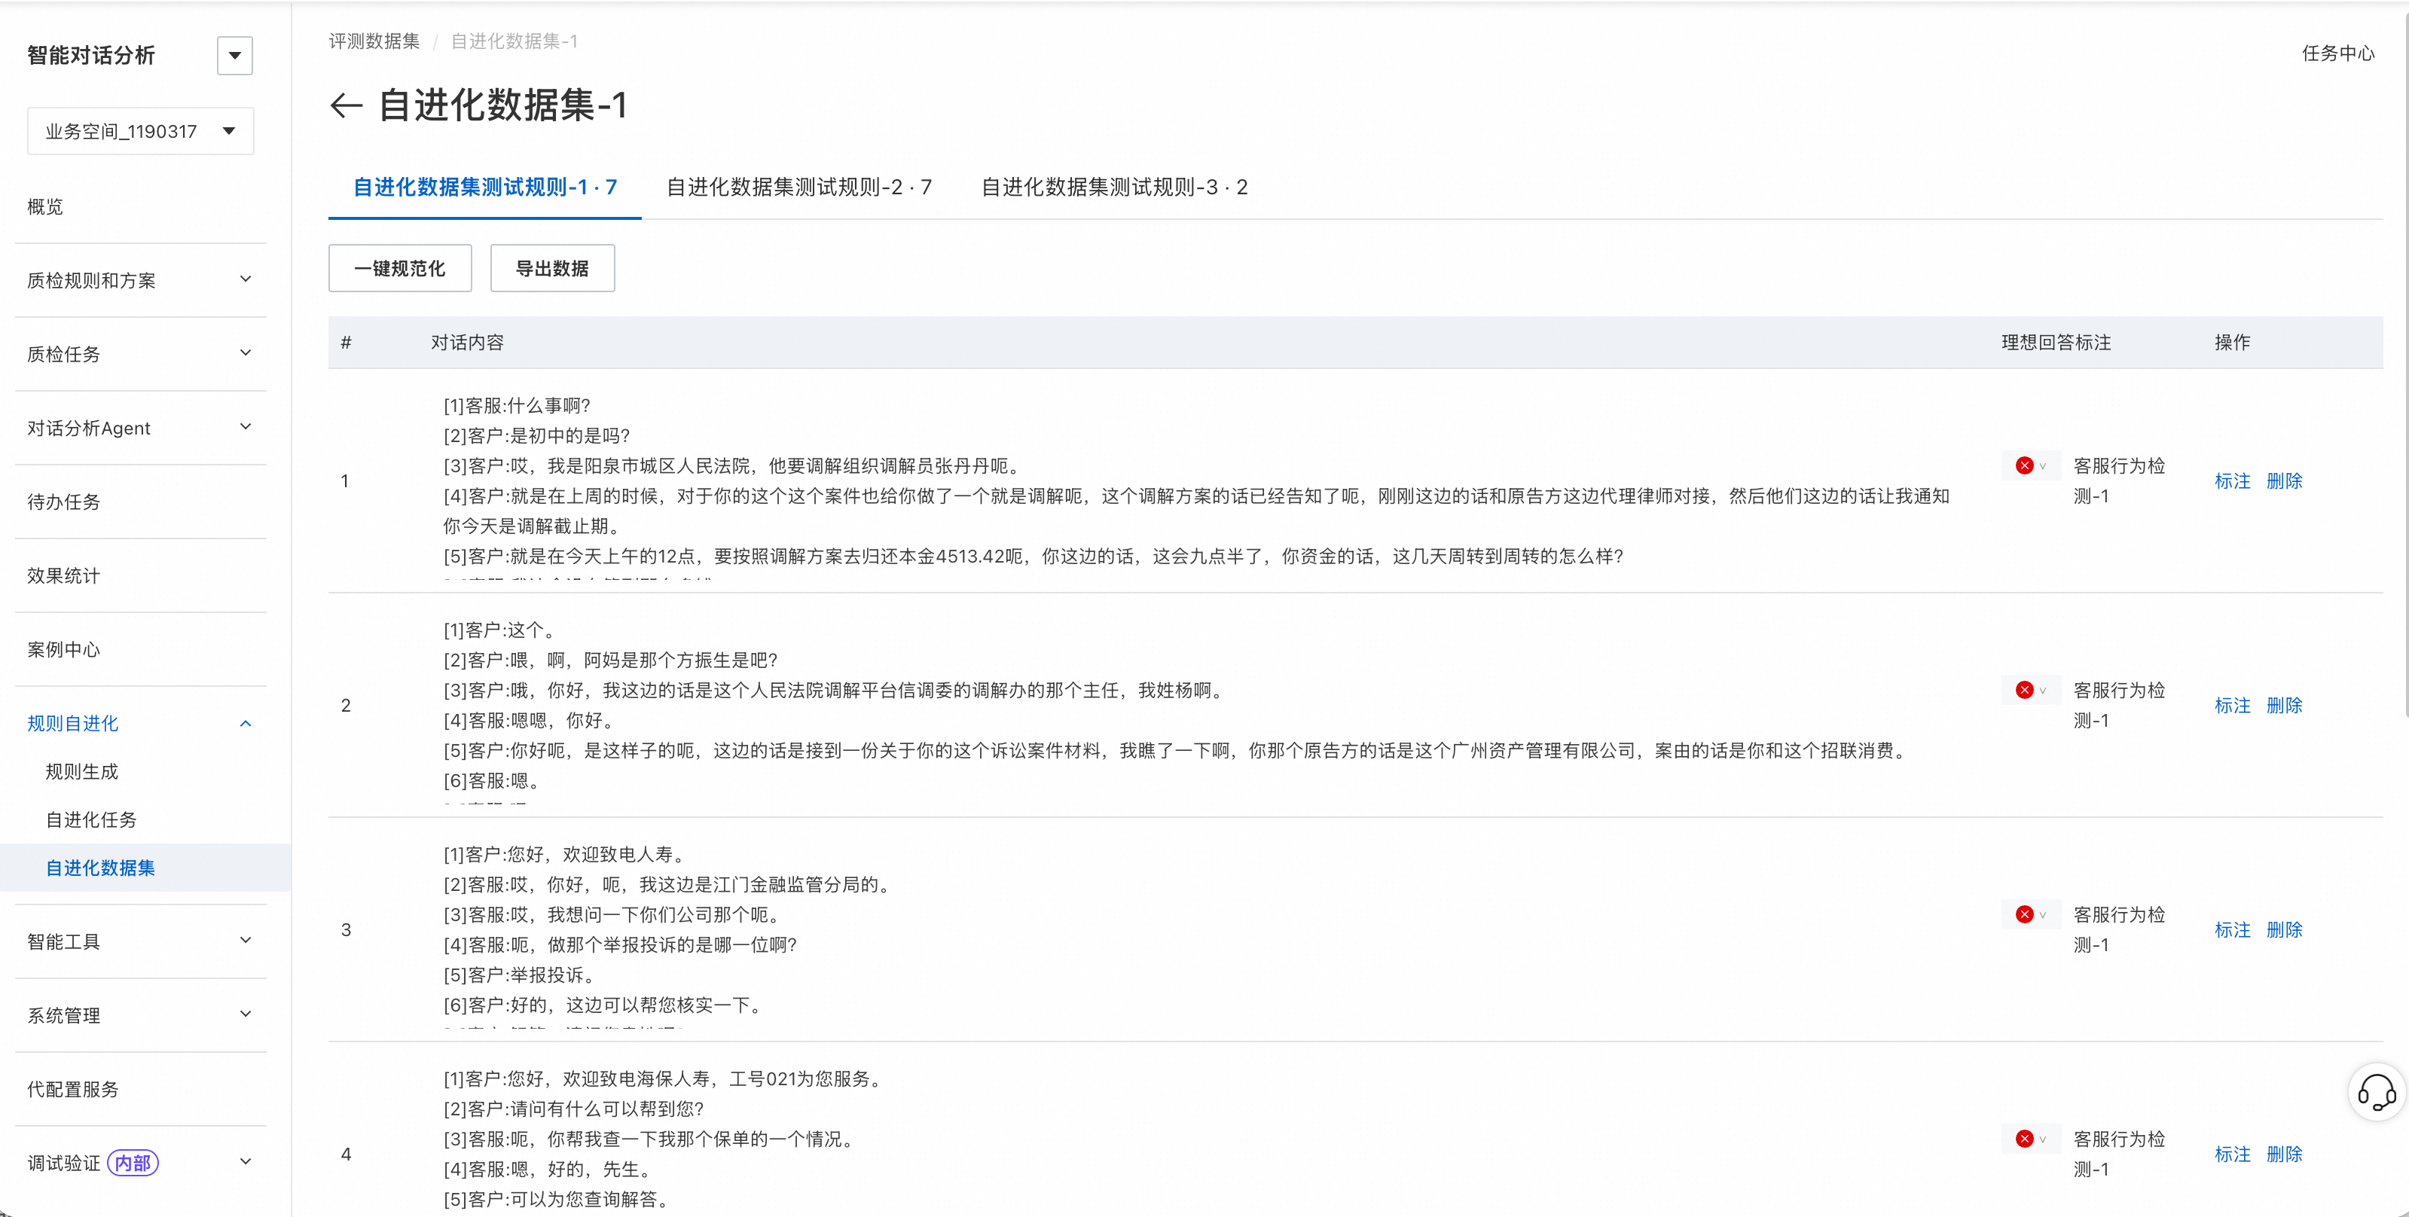Image resolution: width=2409 pixels, height=1217 pixels.
Task: Click the 一键规范化 button
Action: click(x=400, y=268)
